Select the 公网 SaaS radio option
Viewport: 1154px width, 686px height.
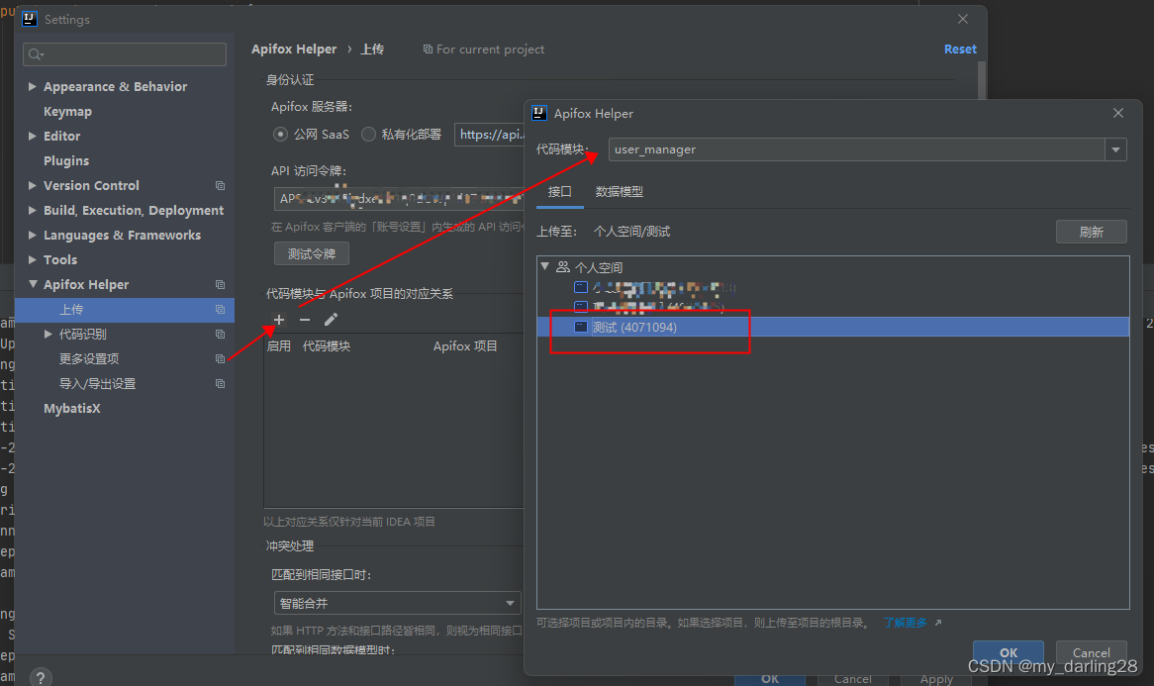tap(280, 134)
